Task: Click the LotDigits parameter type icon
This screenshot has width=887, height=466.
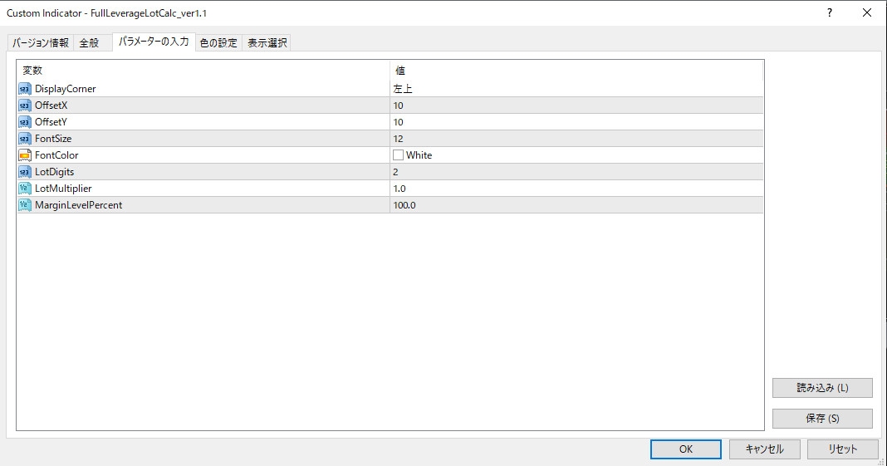Action: pyautogui.click(x=24, y=172)
